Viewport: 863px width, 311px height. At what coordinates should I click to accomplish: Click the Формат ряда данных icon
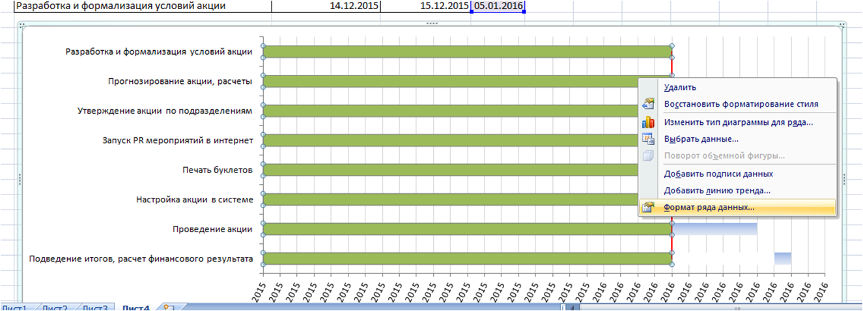[x=648, y=208]
